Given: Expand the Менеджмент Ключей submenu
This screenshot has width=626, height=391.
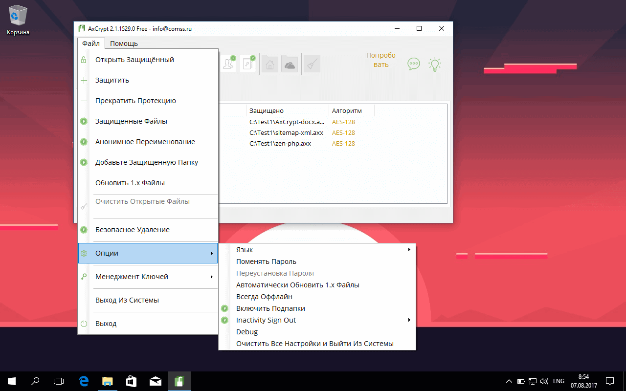Looking at the screenshot, I should click(148, 277).
